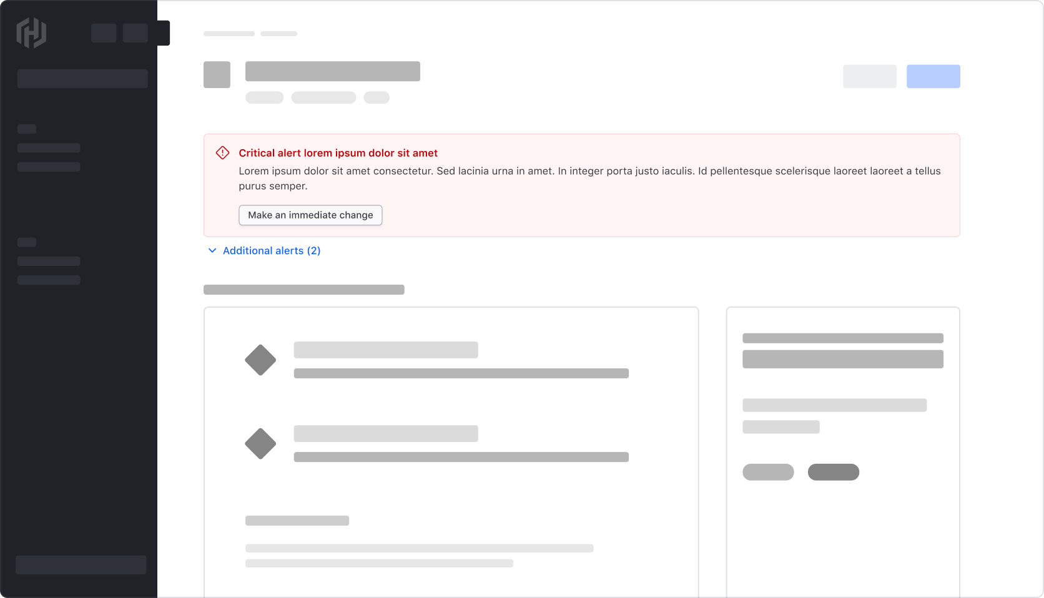Toggle the middle pill badge under the page title
The image size is (1044, 598).
pos(323,97)
